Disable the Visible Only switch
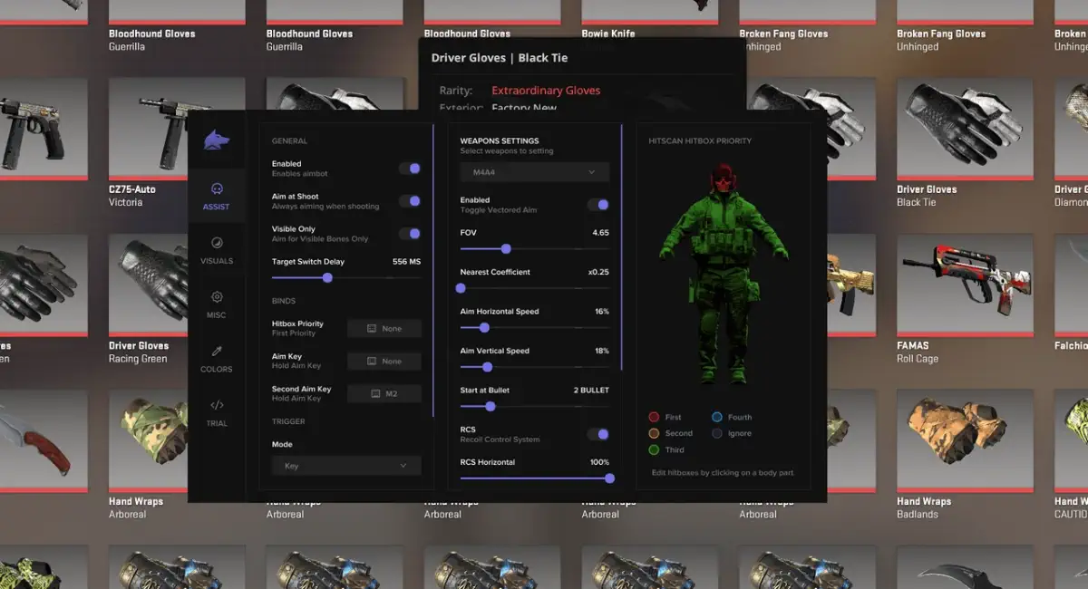This screenshot has width=1088, height=589. pos(410,234)
